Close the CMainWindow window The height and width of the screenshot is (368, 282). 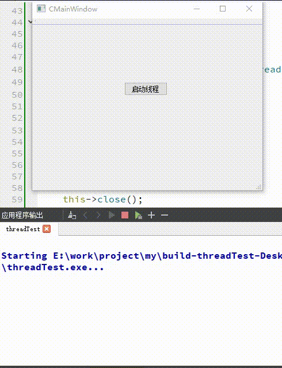pos(249,9)
